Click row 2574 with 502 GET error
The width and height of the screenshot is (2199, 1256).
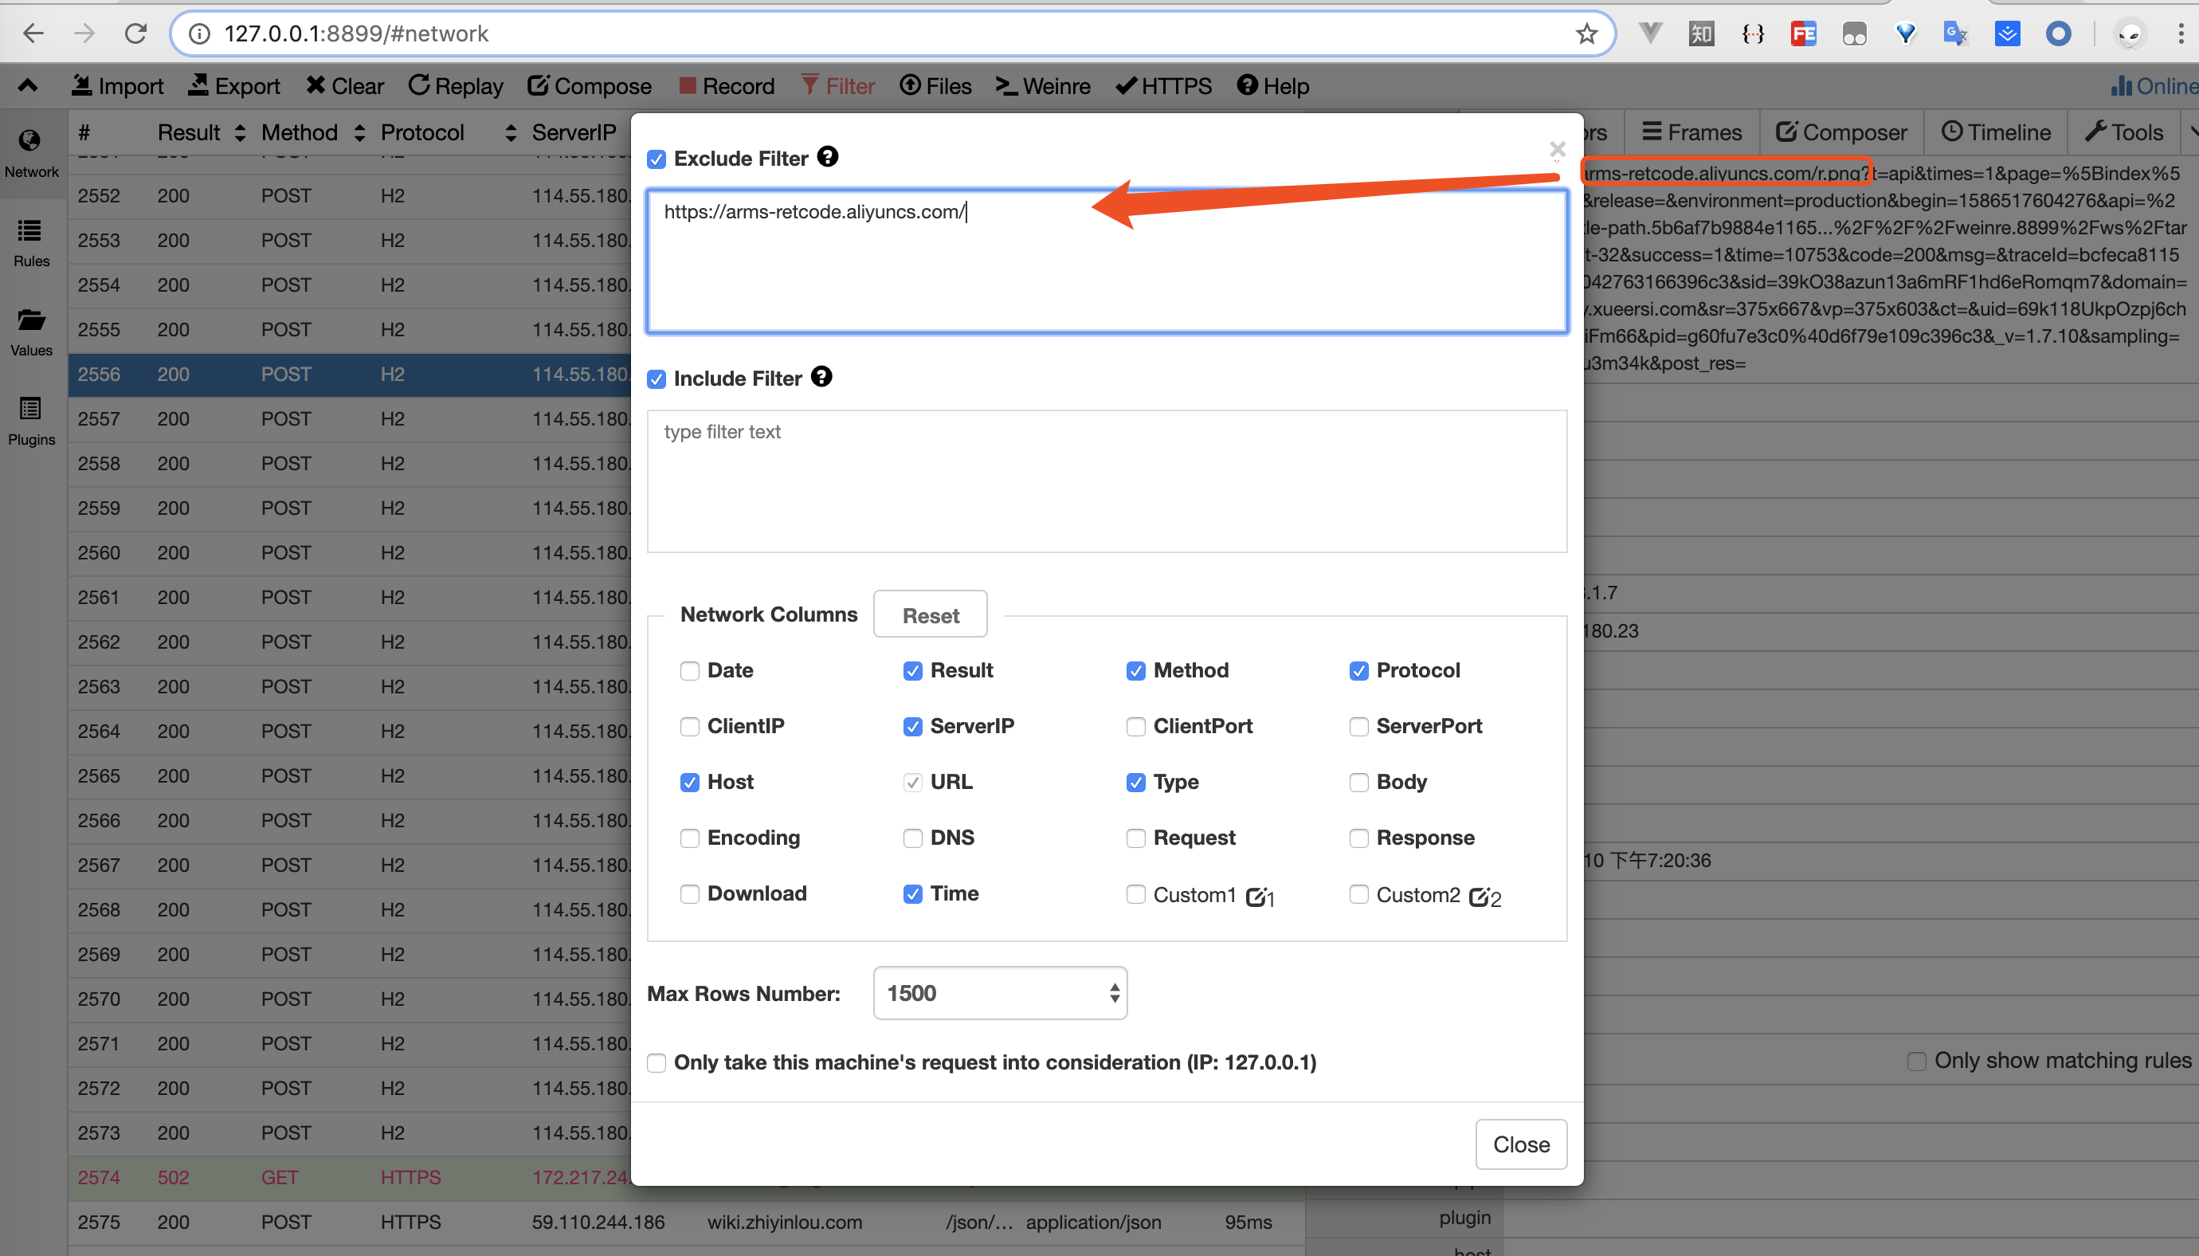[302, 1177]
